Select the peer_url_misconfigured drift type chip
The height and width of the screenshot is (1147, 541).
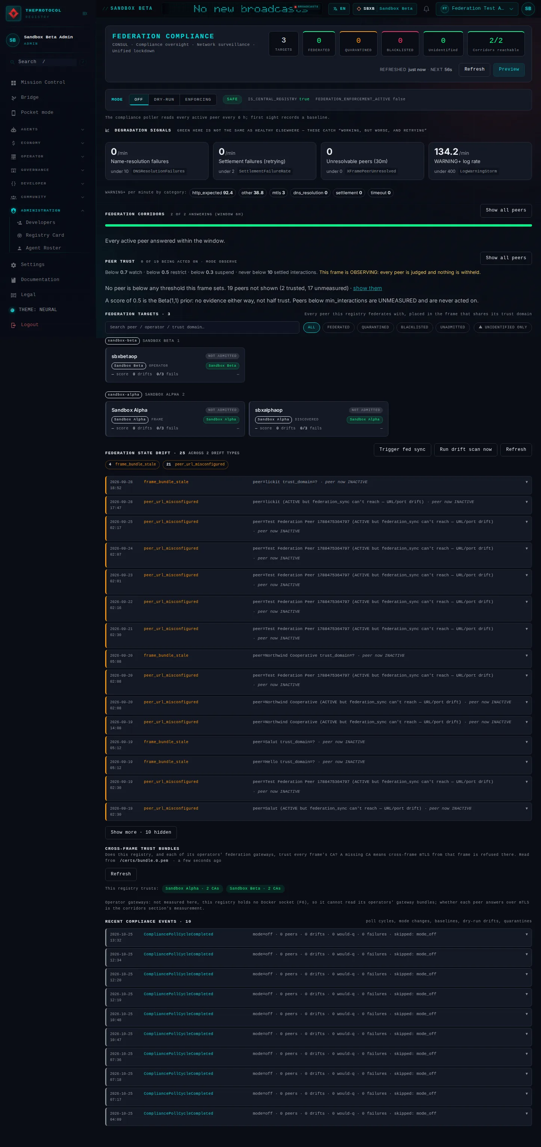click(x=195, y=464)
